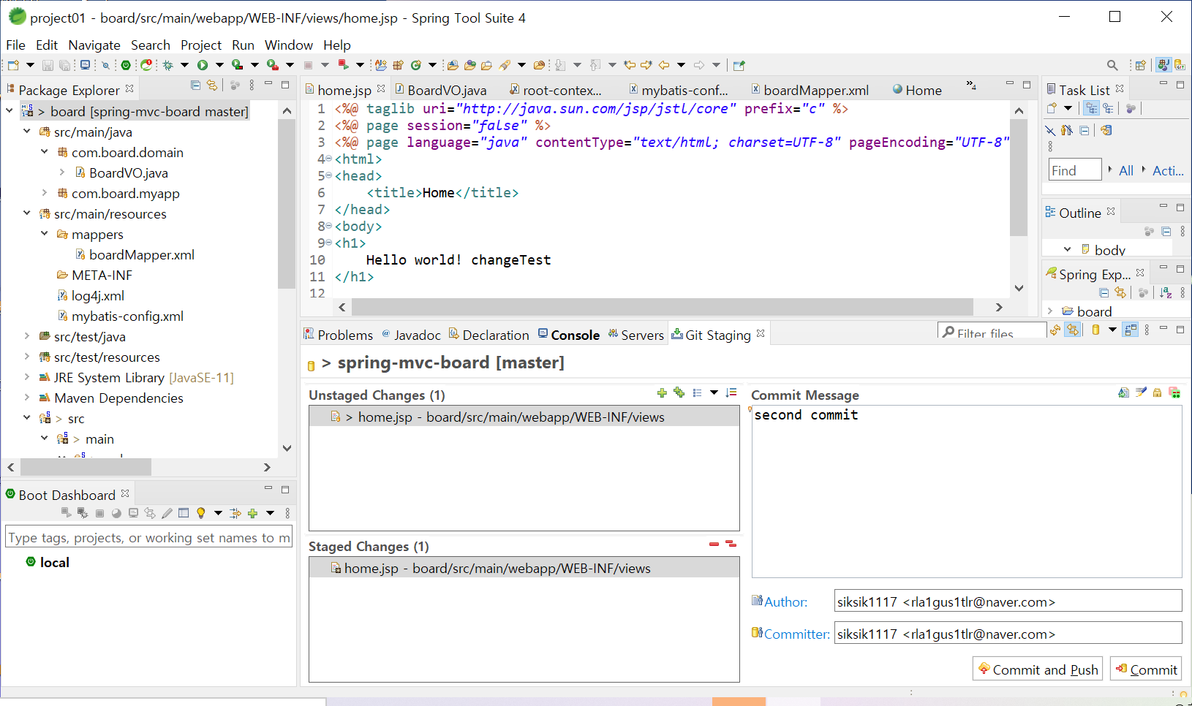Click the Amend previous commit icon
The height and width of the screenshot is (706, 1192).
(x=1123, y=393)
